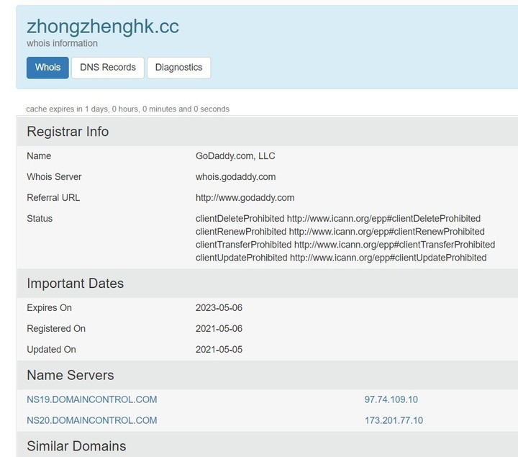518x457 pixels.
Task: Follow the 97.74.109.10 IP address link
Action: (x=391, y=399)
